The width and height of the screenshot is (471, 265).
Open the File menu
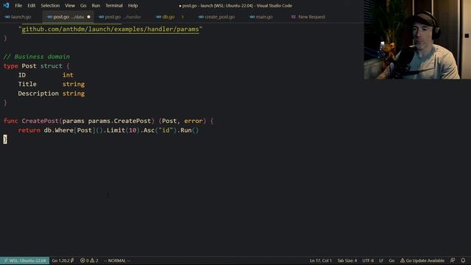pyautogui.click(x=18, y=5)
